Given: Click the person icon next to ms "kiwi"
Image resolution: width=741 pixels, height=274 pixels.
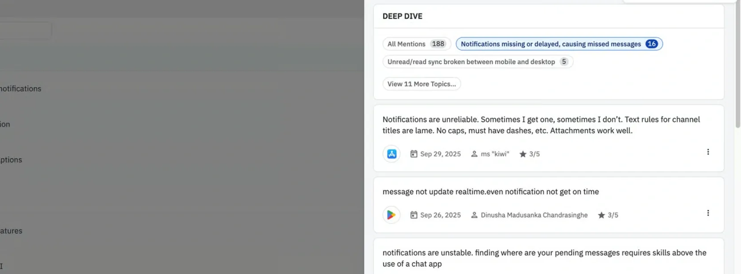Looking at the screenshot, I should click(x=474, y=154).
